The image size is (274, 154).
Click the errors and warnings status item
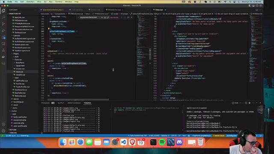[11, 136]
